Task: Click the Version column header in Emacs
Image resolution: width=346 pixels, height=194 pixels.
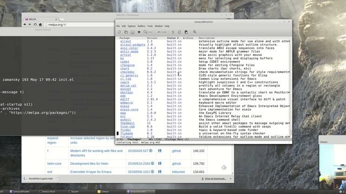Action: click(152, 38)
